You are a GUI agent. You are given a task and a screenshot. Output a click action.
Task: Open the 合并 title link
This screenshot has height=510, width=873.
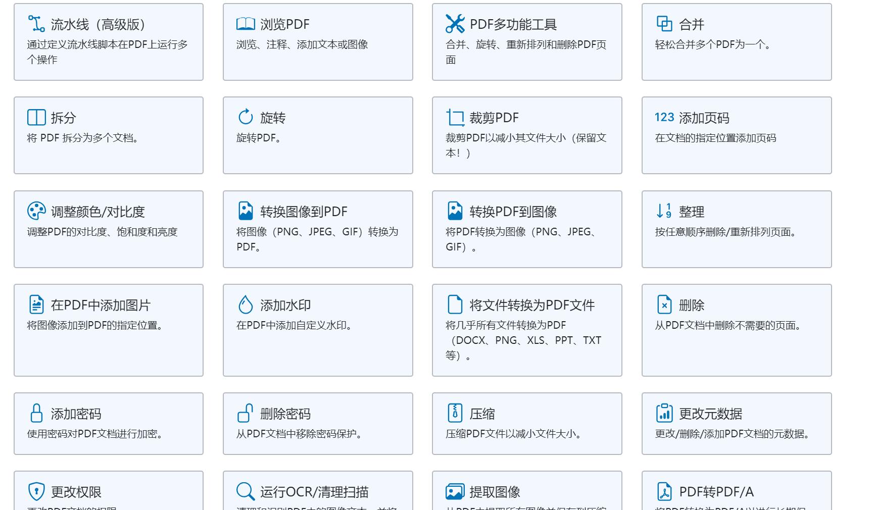point(692,24)
